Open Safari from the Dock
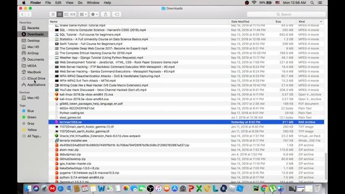The width and height of the screenshot is (345, 194). 60,189
